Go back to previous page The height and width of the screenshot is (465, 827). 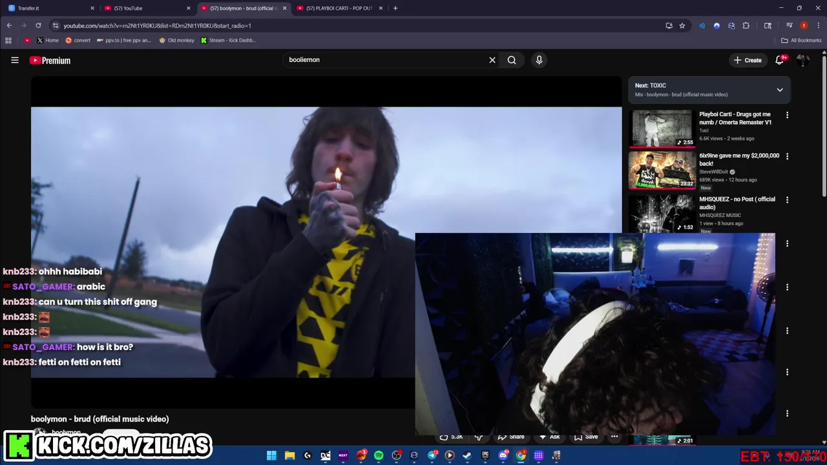tap(9, 26)
